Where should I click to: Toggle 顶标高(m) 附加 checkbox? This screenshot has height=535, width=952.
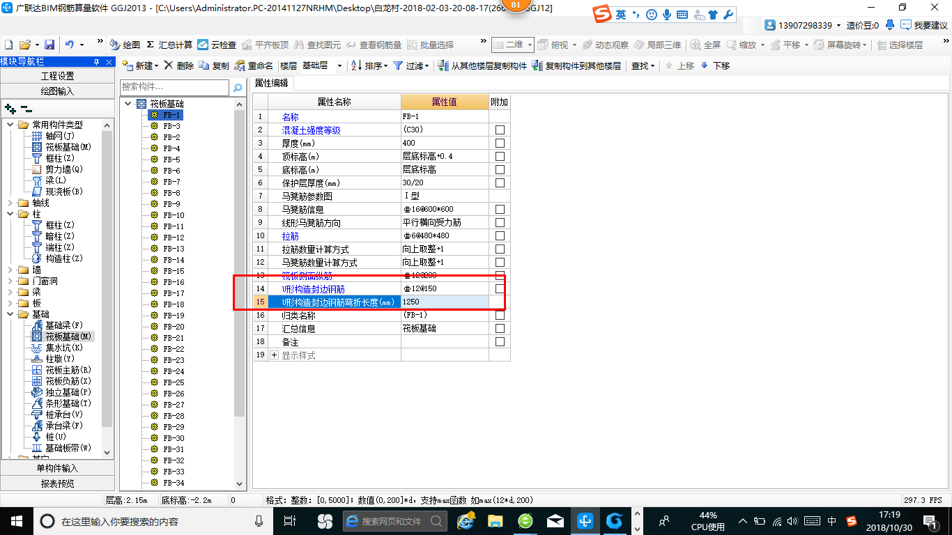pyautogui.click(x=499, y=157)
